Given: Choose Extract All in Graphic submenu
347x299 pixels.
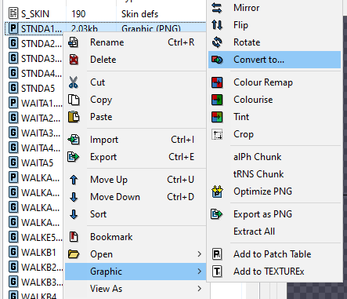Looking at the screenshot, I should 274,232.
